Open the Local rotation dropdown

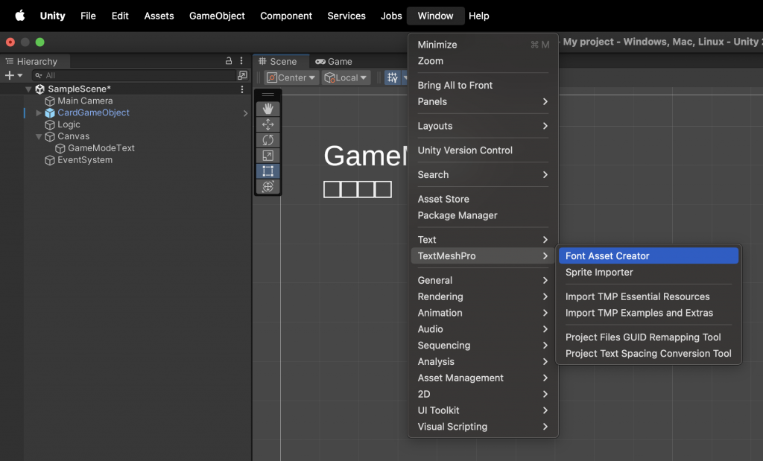[x=346, y=77]
